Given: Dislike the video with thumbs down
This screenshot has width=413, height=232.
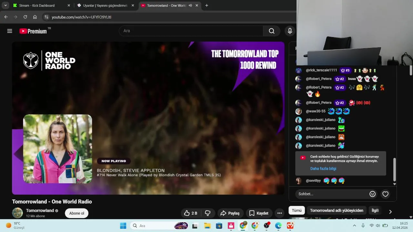Looking at the screenshot, I should pyautogui.click(x=208, y=213).
